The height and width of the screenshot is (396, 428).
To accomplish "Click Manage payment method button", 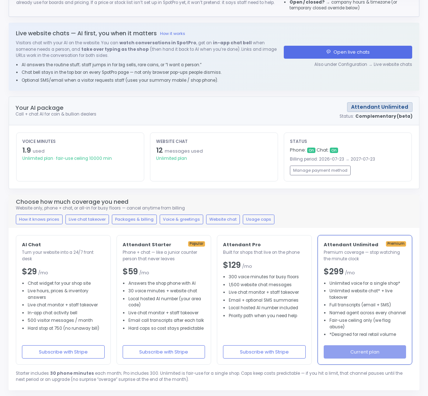I will click(x=320, y=171).
